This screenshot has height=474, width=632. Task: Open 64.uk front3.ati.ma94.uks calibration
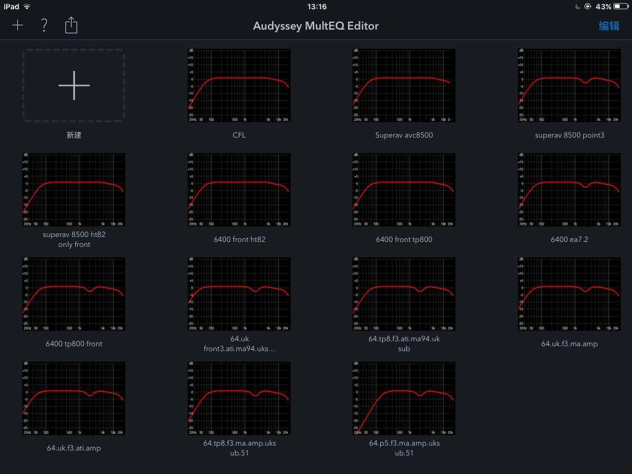(239, 294)
